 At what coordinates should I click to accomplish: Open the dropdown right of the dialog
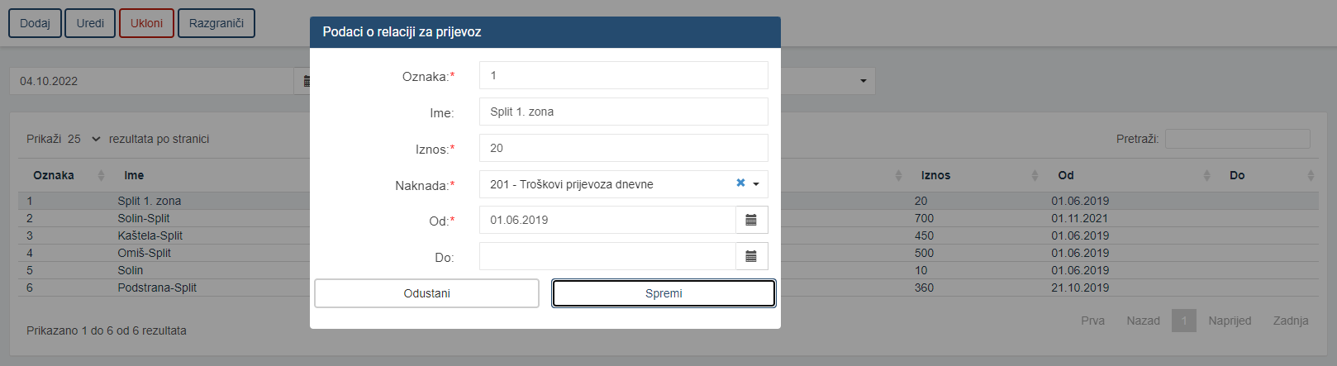pyautogui.click(x=863, y=81)
